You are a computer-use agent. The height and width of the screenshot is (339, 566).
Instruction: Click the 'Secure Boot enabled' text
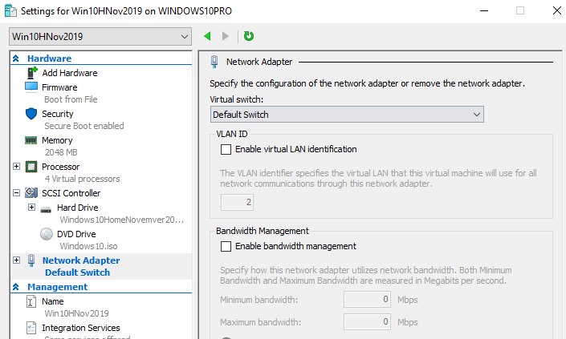(84, 126)
